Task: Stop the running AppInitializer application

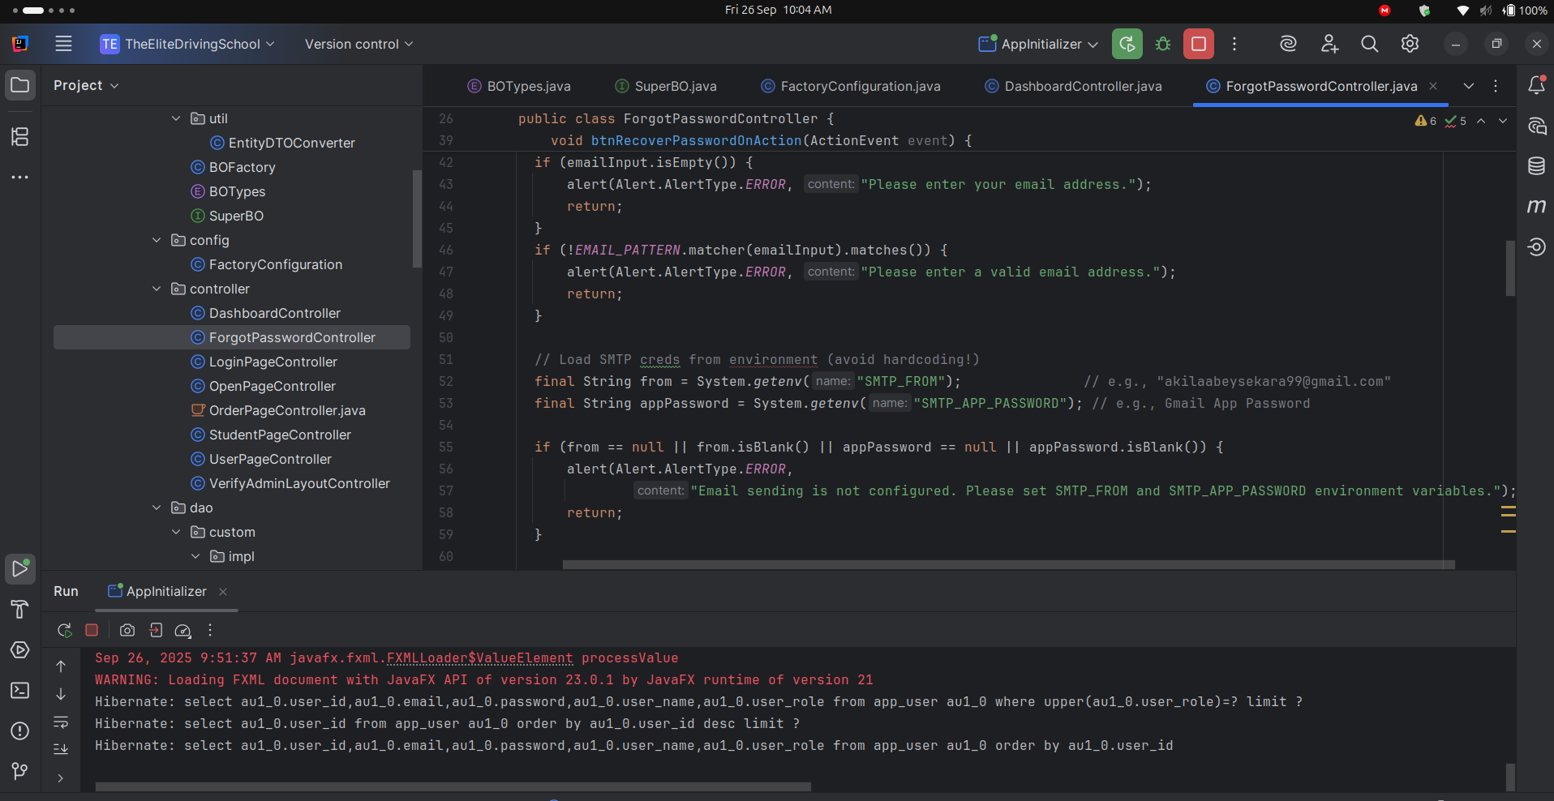Action: tap(1198, 44)
